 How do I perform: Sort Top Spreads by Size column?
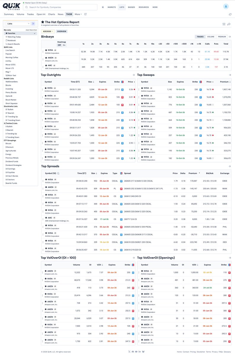tap(94, 173)
